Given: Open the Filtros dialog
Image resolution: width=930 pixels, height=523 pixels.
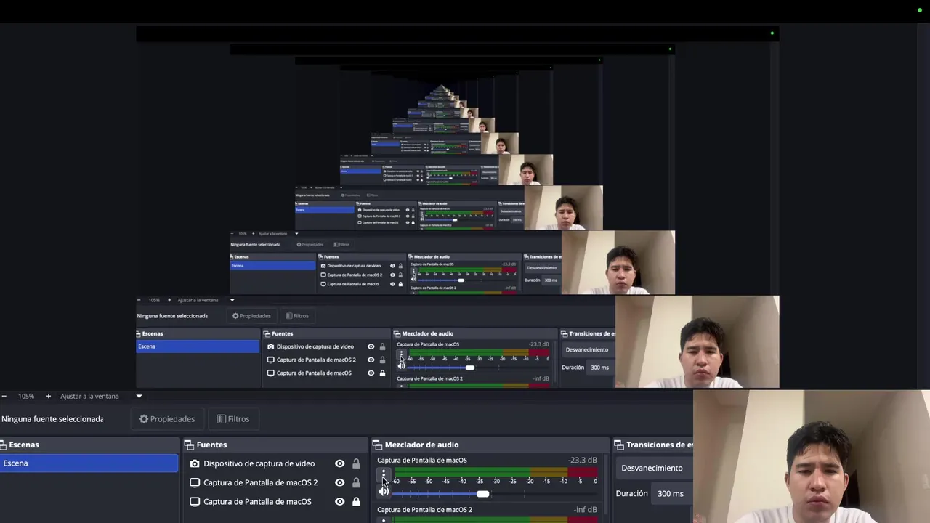Looking at the screenshot, I should [x=233, y=419].
